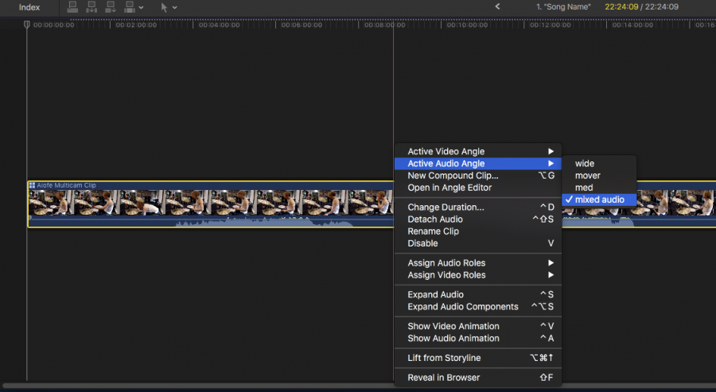
Task: Open the edit options dropdown chevron
Action: (142, 7)
